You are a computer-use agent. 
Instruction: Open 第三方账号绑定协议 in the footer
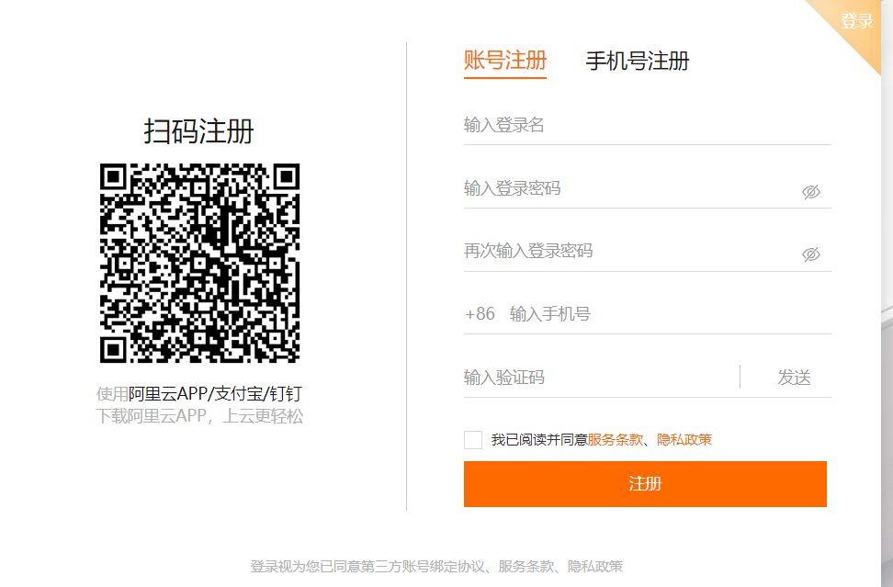tap(424, 567)
